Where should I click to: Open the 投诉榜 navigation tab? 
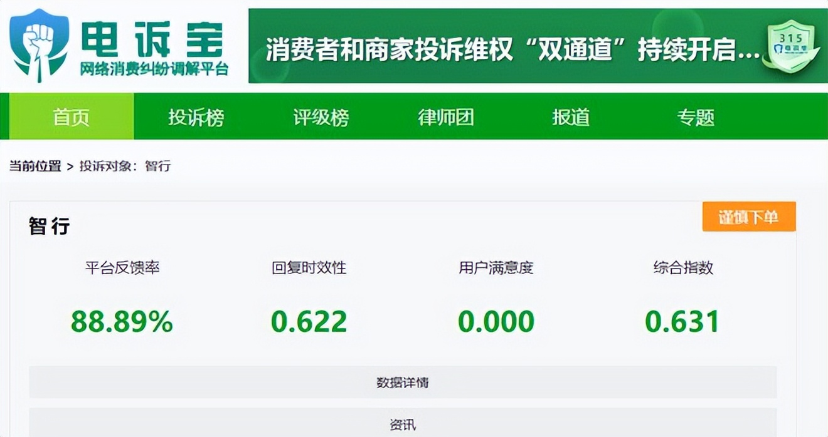point(196,117)
